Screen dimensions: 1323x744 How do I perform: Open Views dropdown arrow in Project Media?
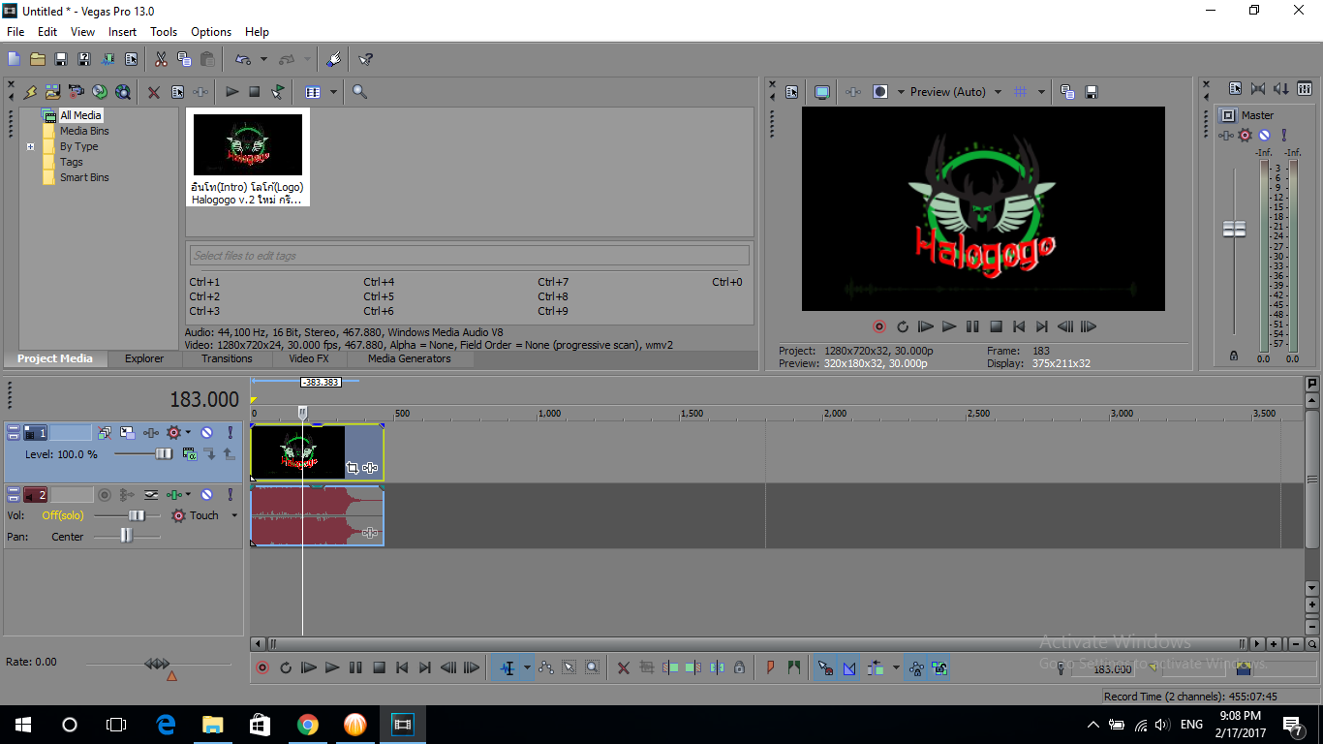pyautogui.click(x=333, y=92)
